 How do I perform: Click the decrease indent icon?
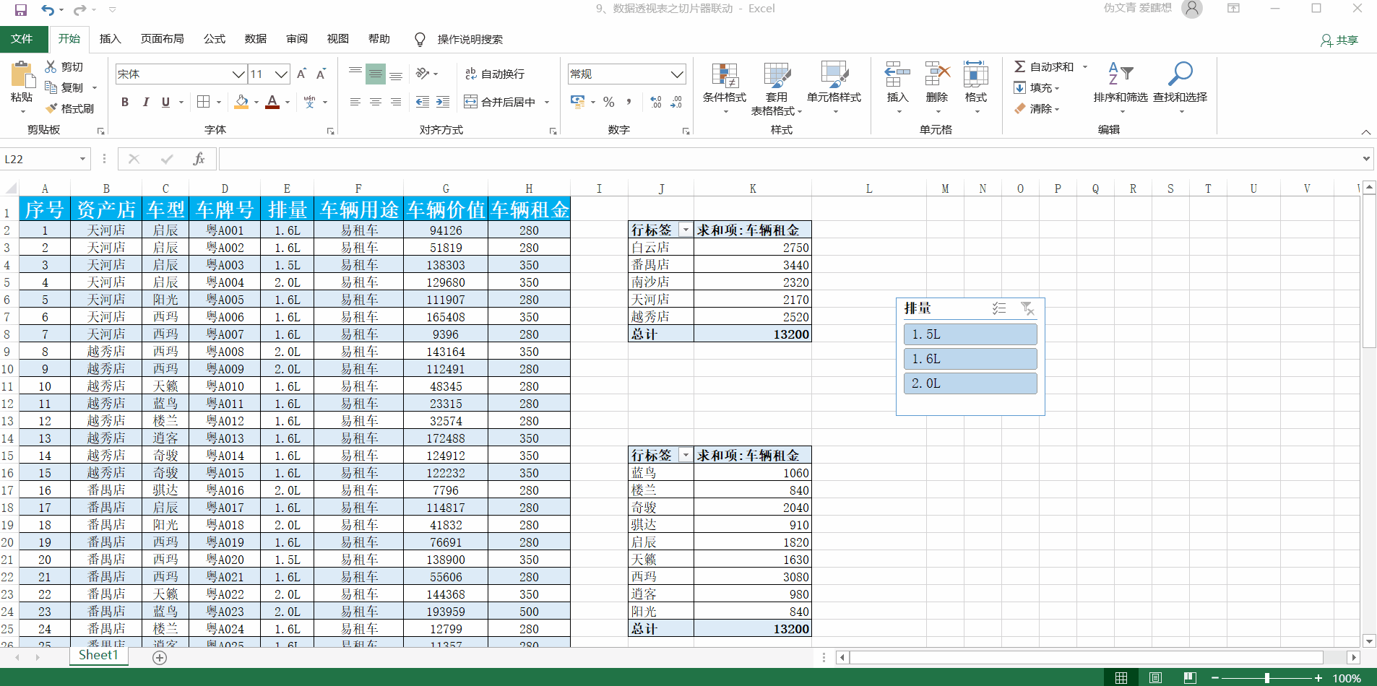click(423, 102)
